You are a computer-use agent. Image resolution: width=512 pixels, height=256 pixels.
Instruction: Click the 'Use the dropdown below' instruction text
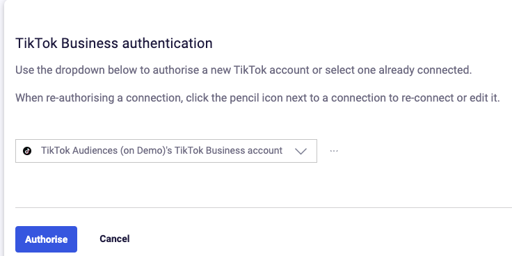pos(243,70)
